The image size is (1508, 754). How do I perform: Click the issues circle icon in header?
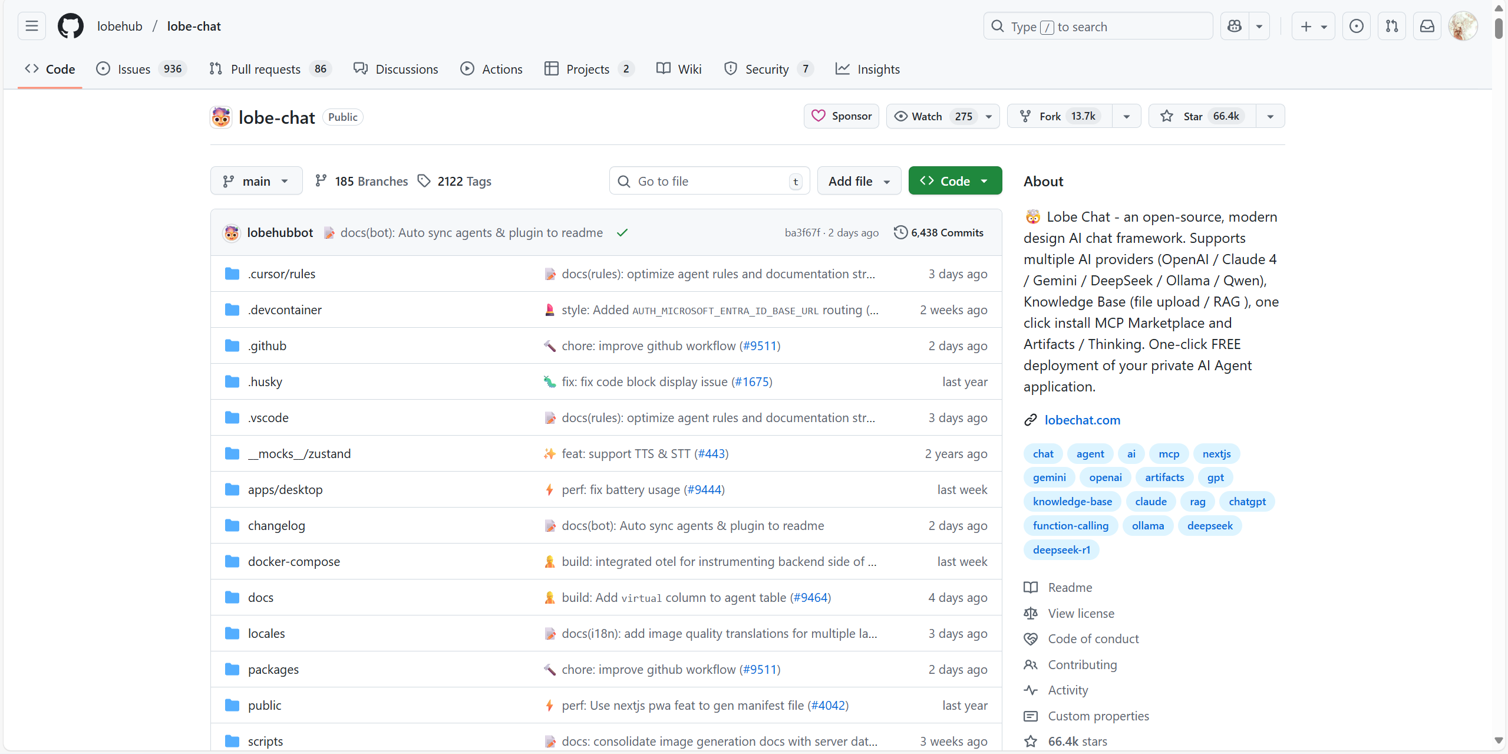[x=1356, y=26]
